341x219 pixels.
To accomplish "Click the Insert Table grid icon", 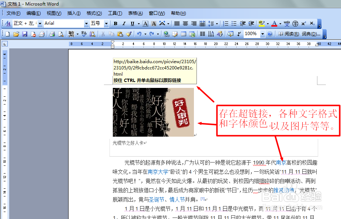I will (x=184, y=34).
